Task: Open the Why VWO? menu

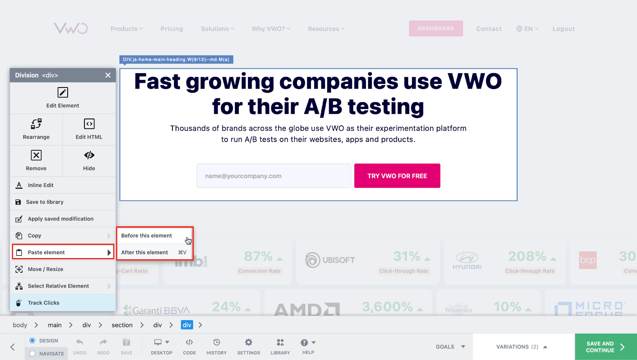Action: [x=271, y=29]
